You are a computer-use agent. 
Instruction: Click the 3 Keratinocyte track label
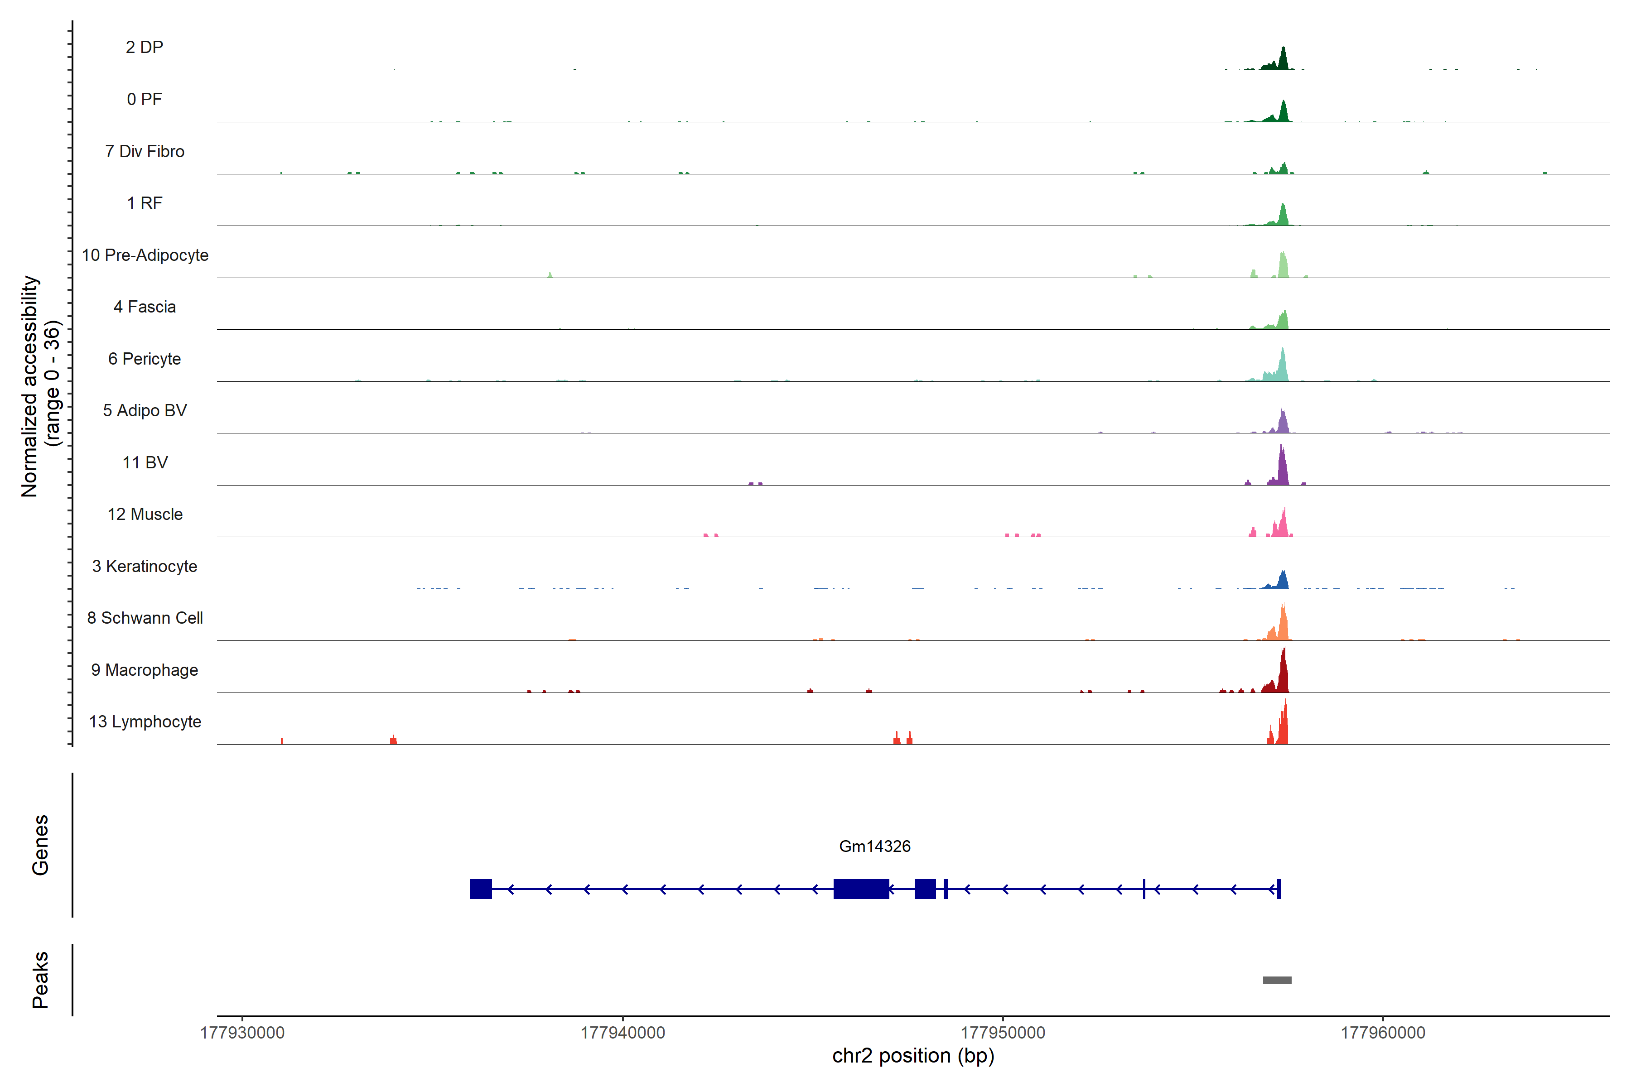coord(144,567)
